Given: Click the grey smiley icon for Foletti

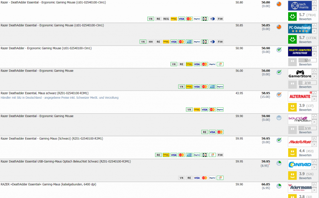Looking at the screenshot, I should tap(292, 62).
